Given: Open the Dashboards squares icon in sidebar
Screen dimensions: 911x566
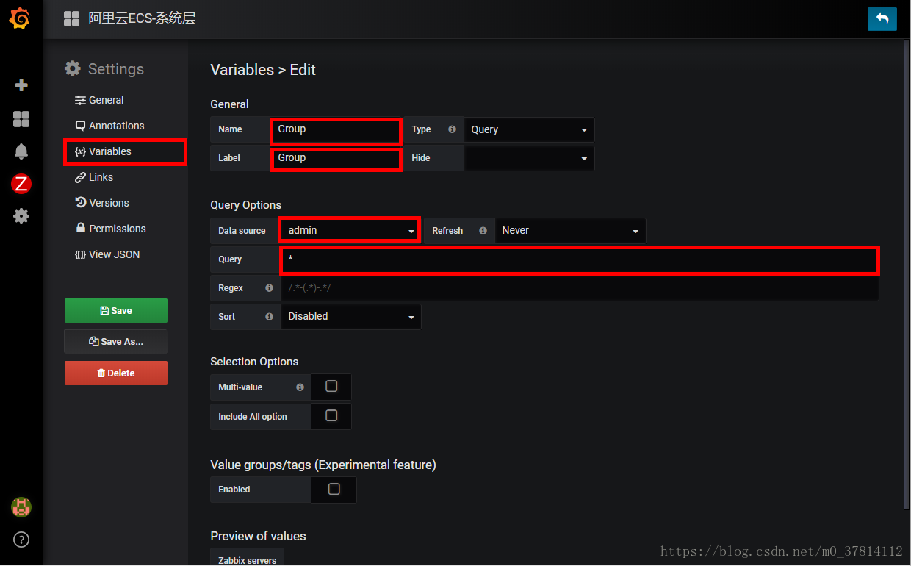Looking at the screenshot, I should (21, 119).
